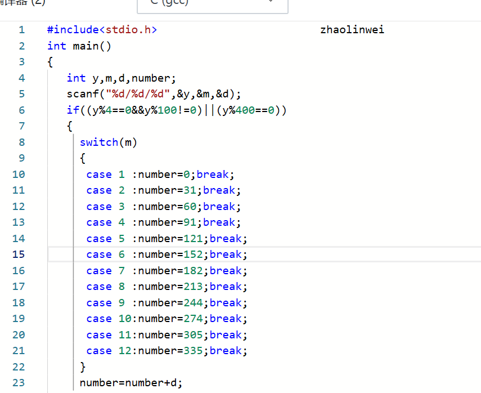This screenshot has height=393, width=481.
Task: Click the scanf statement on line 5
Action: point(154,94)
